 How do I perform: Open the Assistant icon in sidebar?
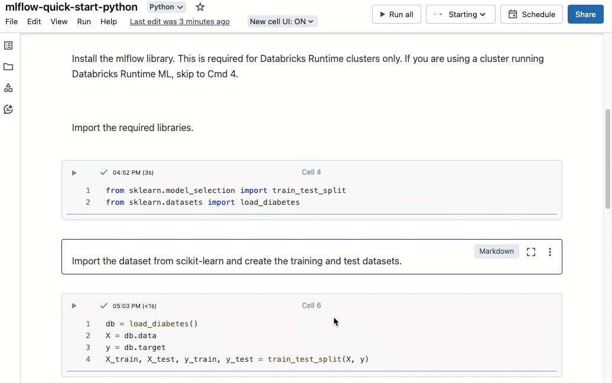click(x=8, y=109)
